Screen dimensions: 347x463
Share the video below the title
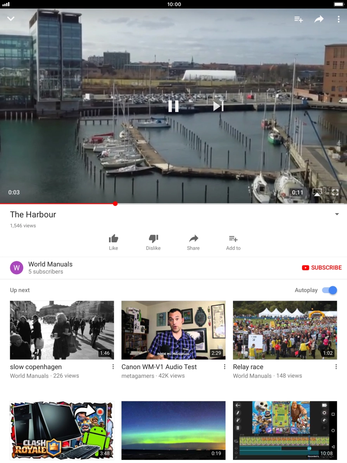193,242
